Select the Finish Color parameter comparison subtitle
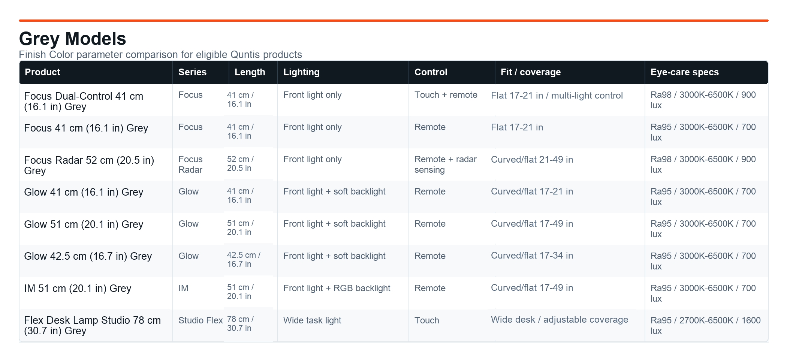Image resolution: width=787 pixels, height=362 pixels. point(160,55)
